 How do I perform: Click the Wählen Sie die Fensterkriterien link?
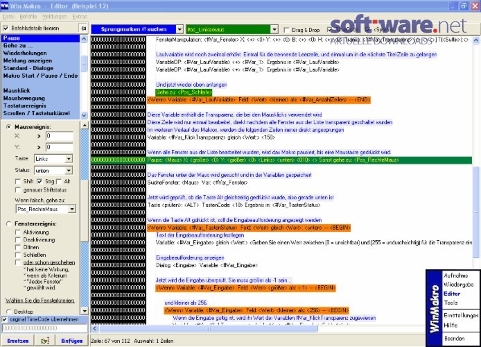[x=40, y=301]
